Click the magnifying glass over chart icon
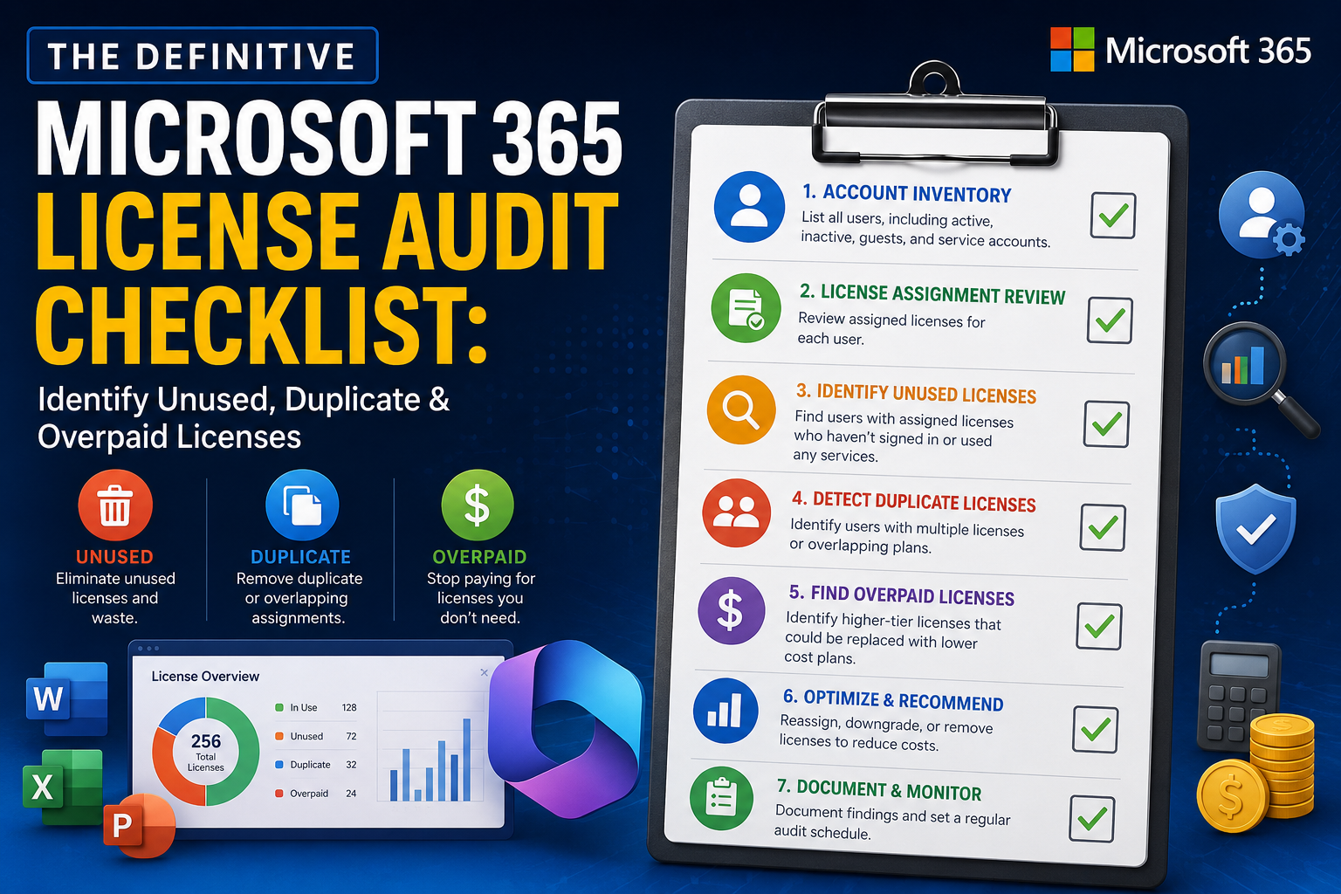1341x894 pixels. coord(1262,378)
